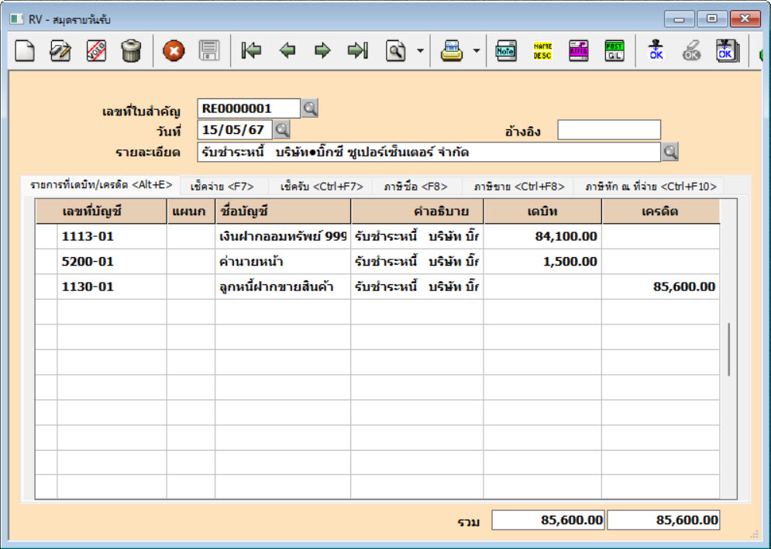Screen dimensions: 771x549
Task: Click column header เครดิต
Action: point(660,212)
